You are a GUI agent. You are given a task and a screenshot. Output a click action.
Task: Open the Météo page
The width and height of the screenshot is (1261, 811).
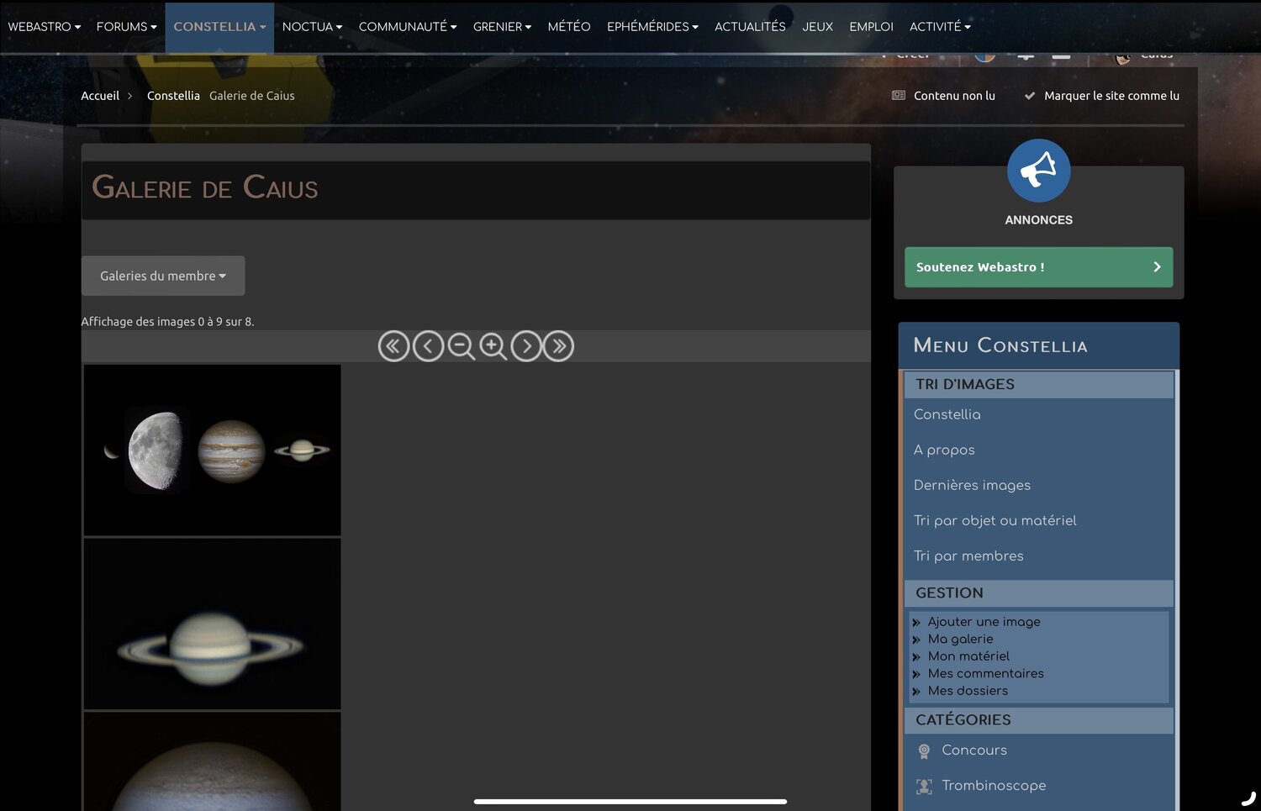pyautogui.click(x=569, y=27)
